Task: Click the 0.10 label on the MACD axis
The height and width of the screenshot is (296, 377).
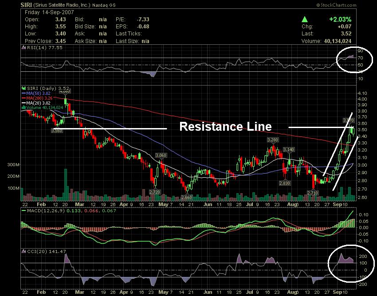Action: pyautogui.click(x=364, y=214)
